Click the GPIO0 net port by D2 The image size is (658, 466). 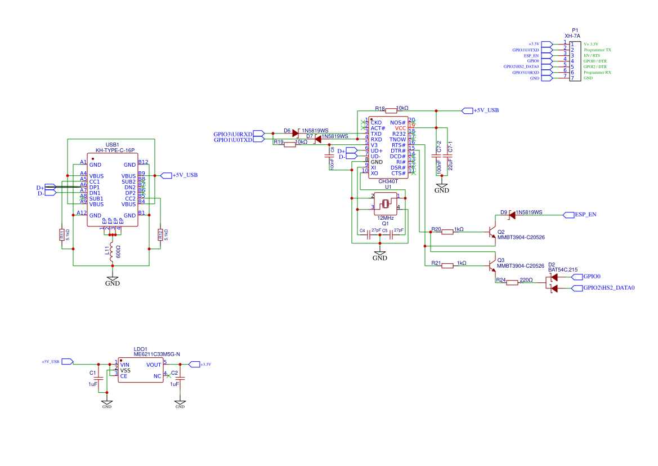[x=587, y=277]
